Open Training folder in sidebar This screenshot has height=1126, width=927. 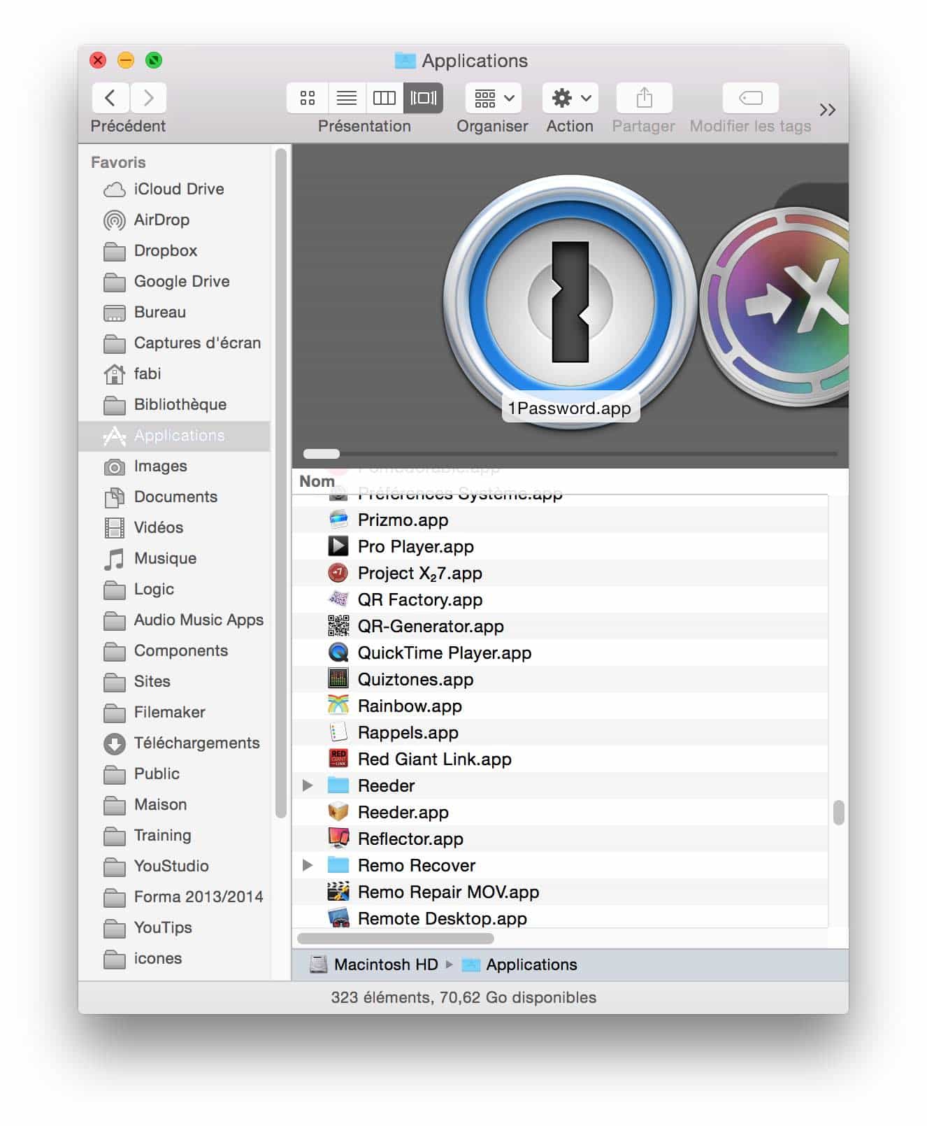click(175, 835)
